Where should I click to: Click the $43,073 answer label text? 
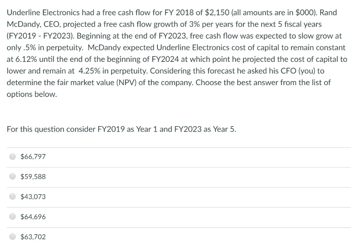coord(33,197)
